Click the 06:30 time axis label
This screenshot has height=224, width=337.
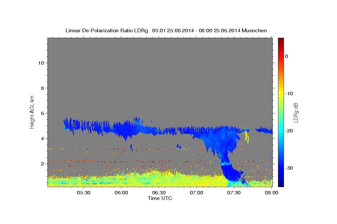click(159, 193)
